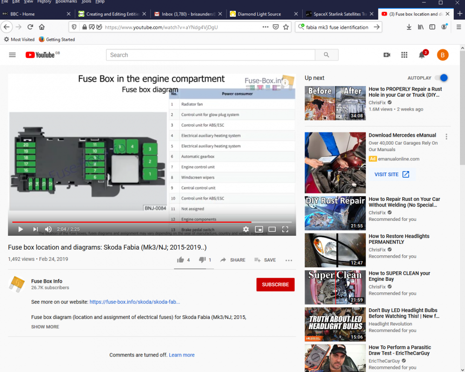This screenshot has width=465, height=372.
Task: Play the DIY Rust Repair thumbnail
Action: pyautogui.click(x=335, y=213)
